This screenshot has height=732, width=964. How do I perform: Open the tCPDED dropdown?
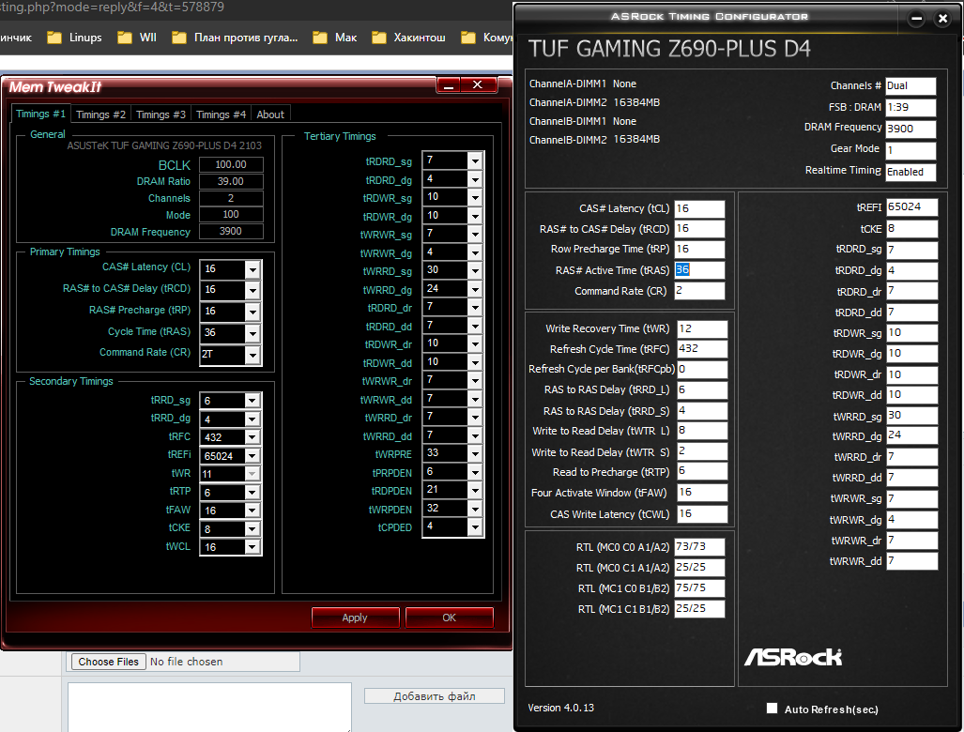(x=475, y=527)
